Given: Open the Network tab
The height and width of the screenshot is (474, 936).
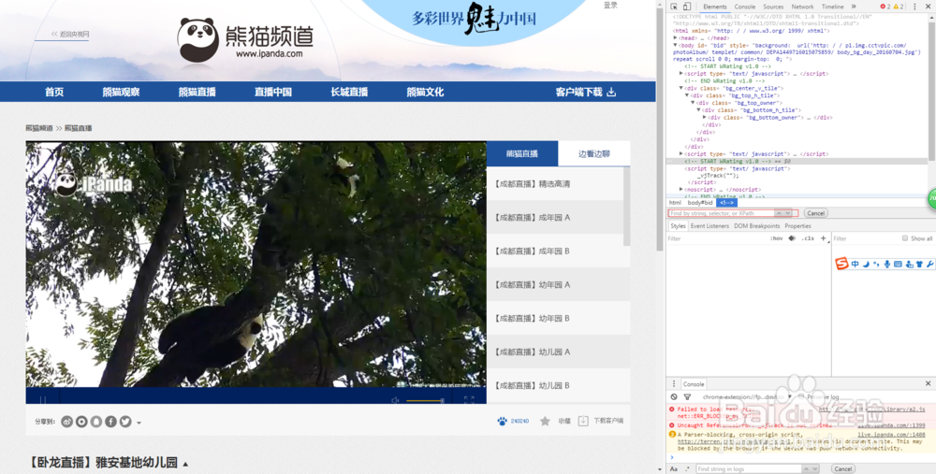Looking at the screenshot, I should [802, 7].
